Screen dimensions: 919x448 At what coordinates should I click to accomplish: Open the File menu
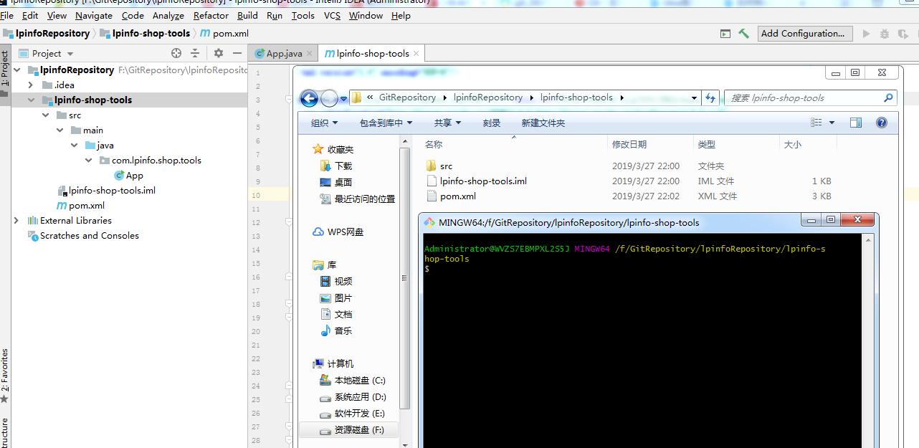click(7, 15)
